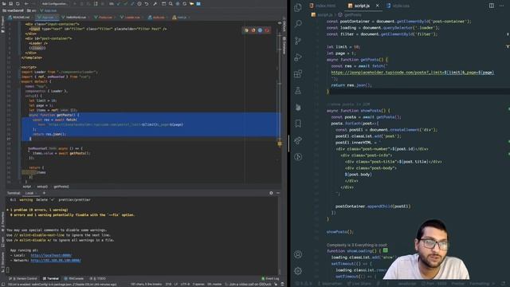
Task: Open the localhost URL in terminal
Action: [x=51, y=255]
